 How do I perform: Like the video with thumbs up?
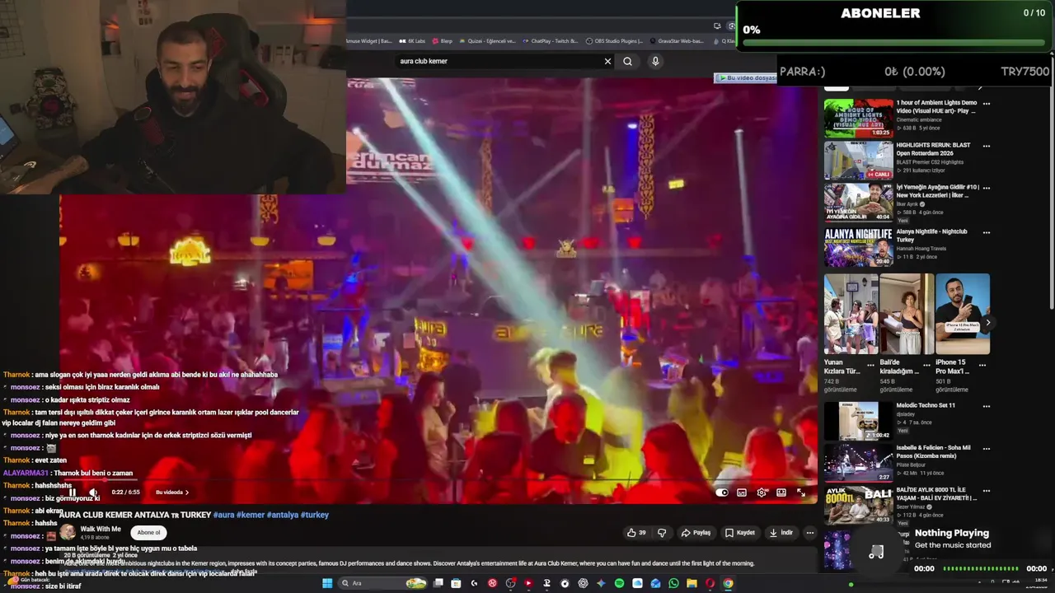[636, 533]
